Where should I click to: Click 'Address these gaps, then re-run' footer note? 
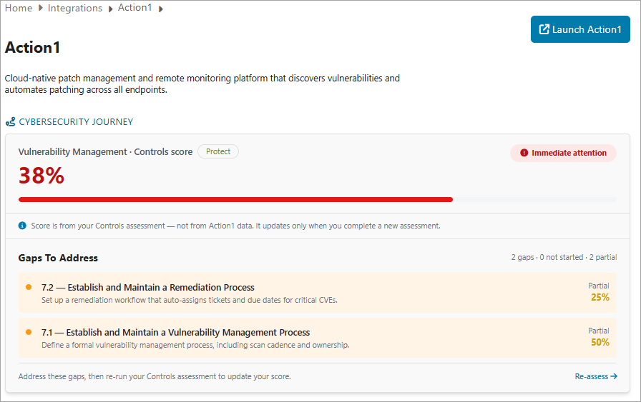pos(155,376)
